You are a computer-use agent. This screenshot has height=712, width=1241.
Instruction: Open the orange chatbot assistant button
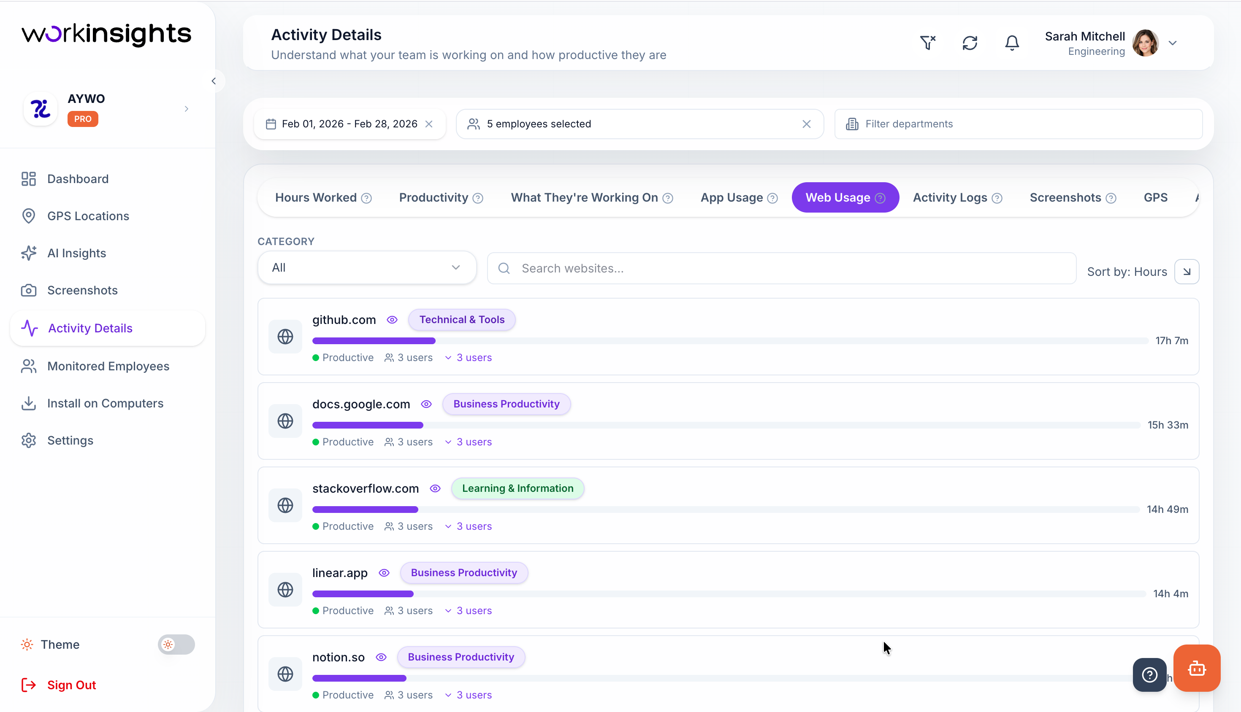[x=1197, y=668]
